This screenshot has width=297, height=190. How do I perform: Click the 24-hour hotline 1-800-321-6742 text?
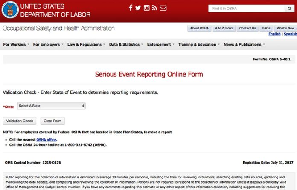[58, 145]
